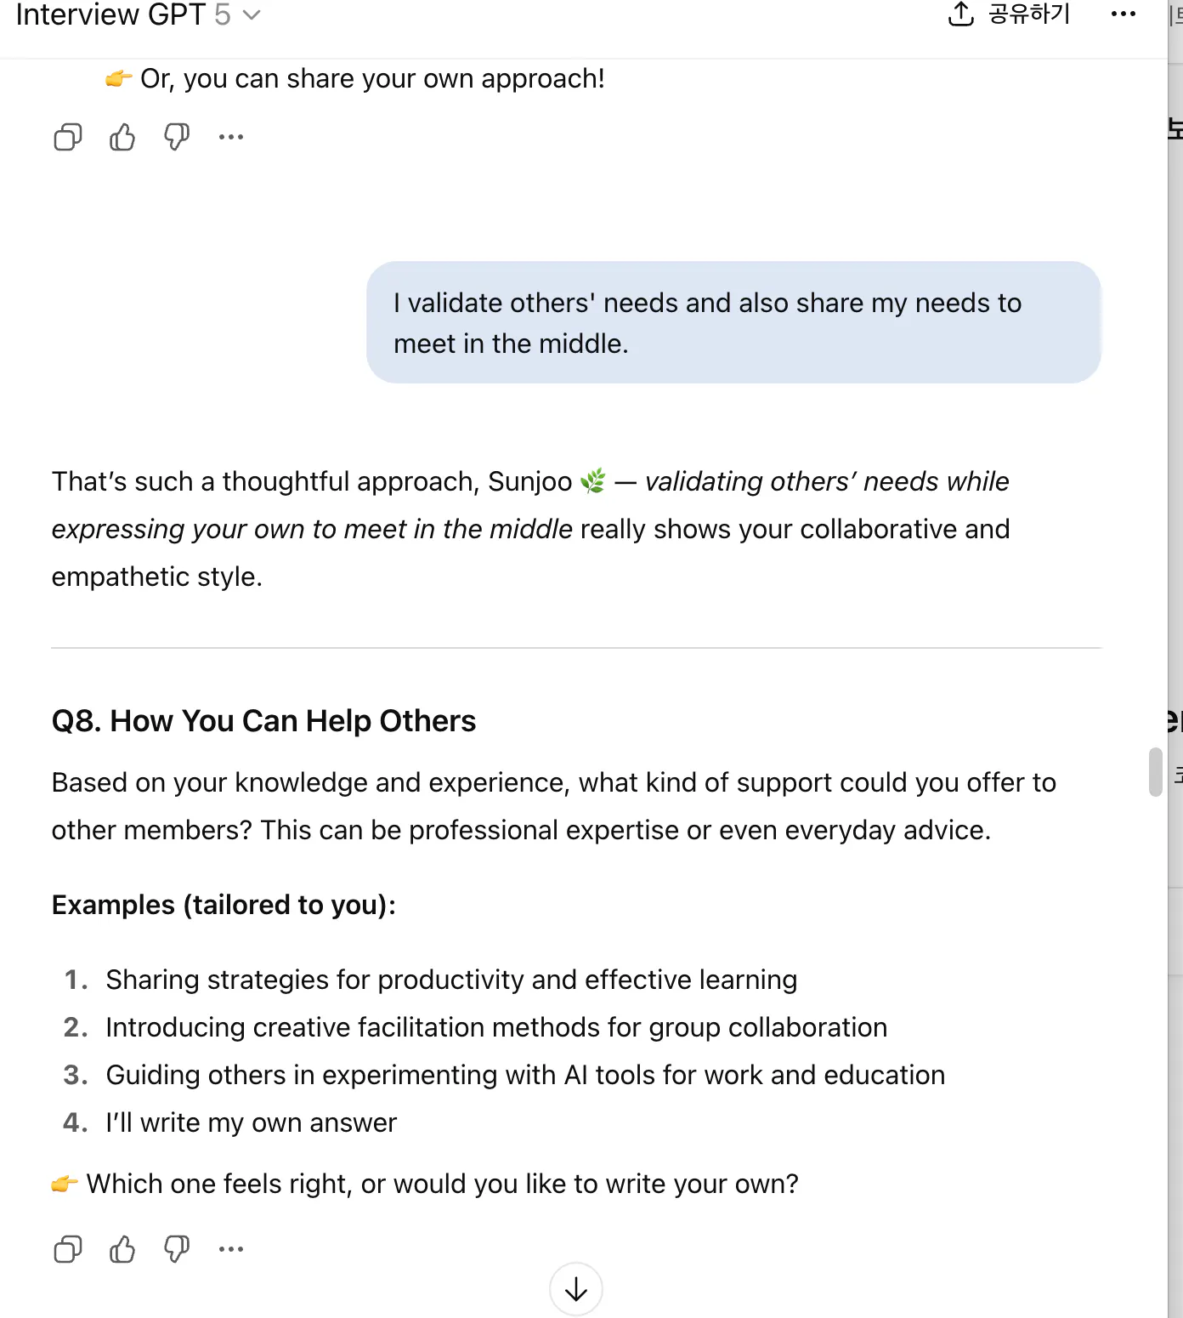Copy the upper assistant message
1183x1318 pixels.
tap(68, 137)
